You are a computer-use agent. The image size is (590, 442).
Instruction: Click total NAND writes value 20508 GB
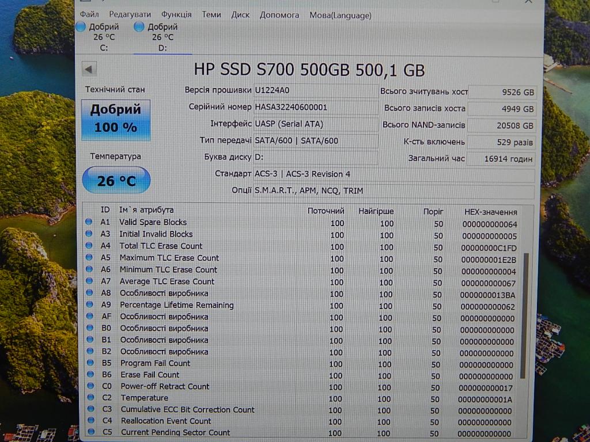point(501,125)
